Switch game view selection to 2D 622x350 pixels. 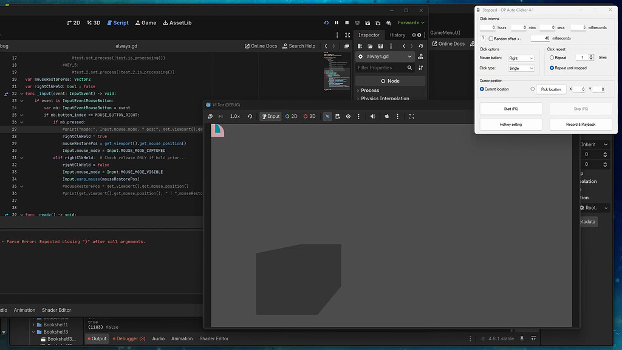coord(291,116)
